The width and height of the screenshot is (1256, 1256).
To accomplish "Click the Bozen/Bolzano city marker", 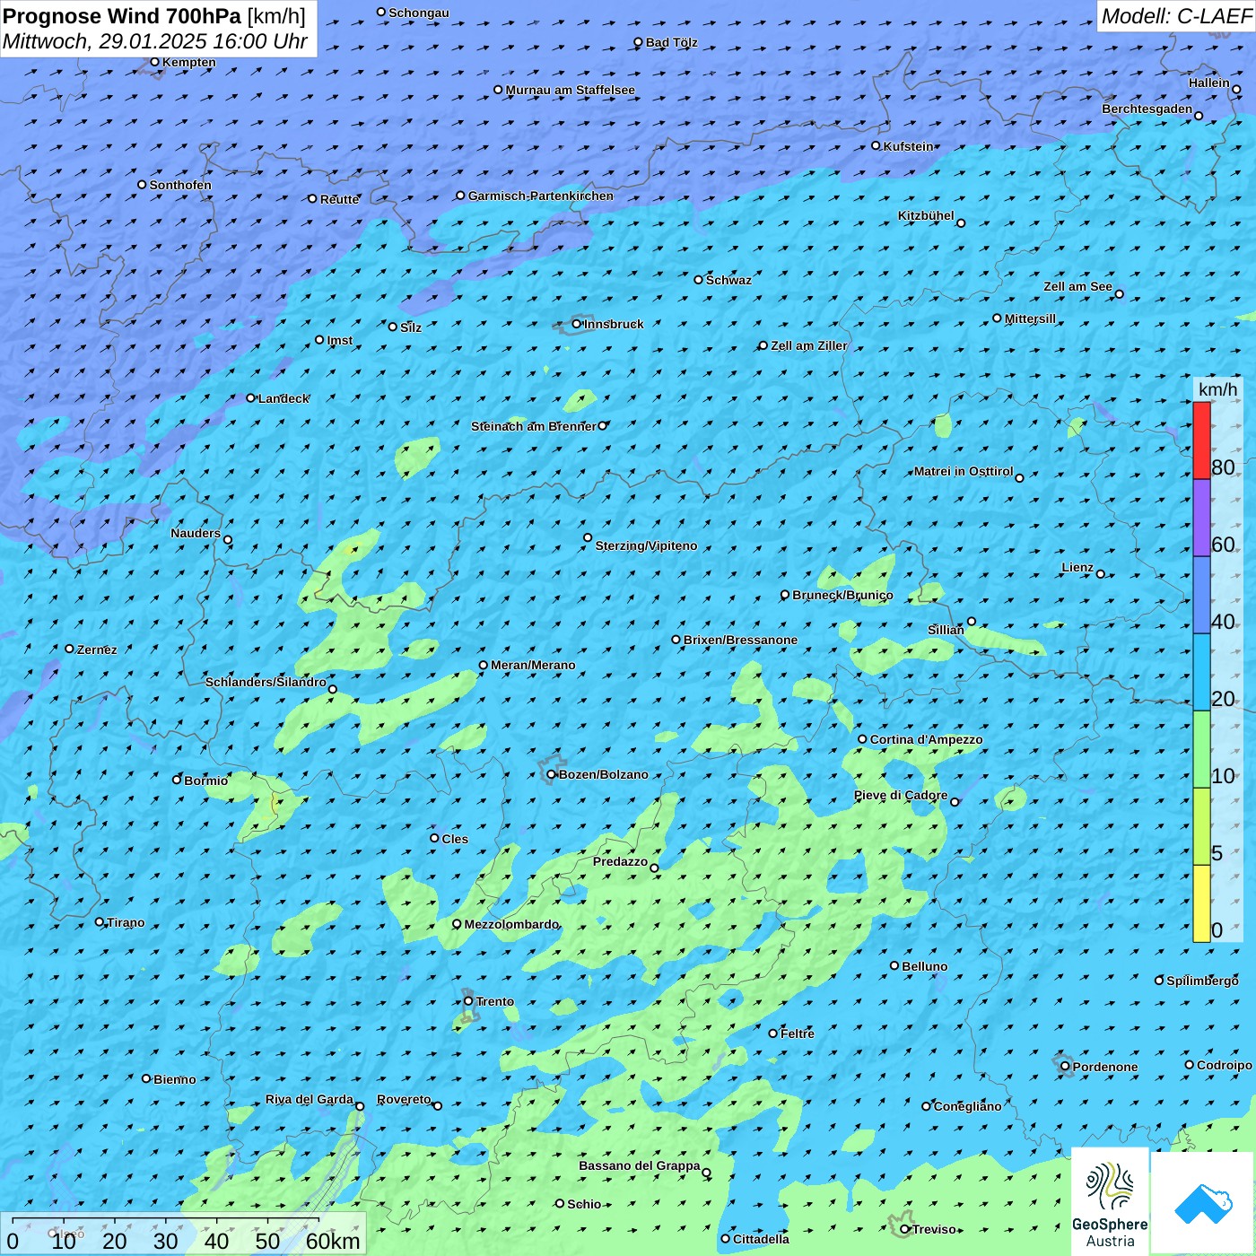I will click(552, 774).
